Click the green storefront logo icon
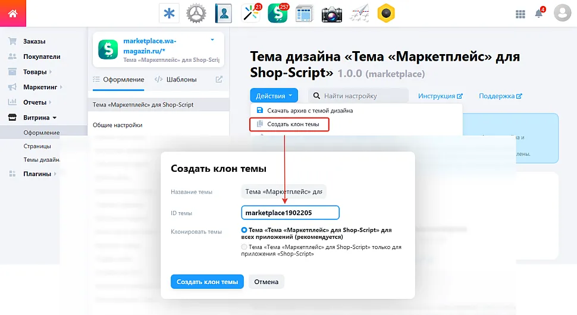The width and height of the screenshot is (577, 315). [108, 49]
